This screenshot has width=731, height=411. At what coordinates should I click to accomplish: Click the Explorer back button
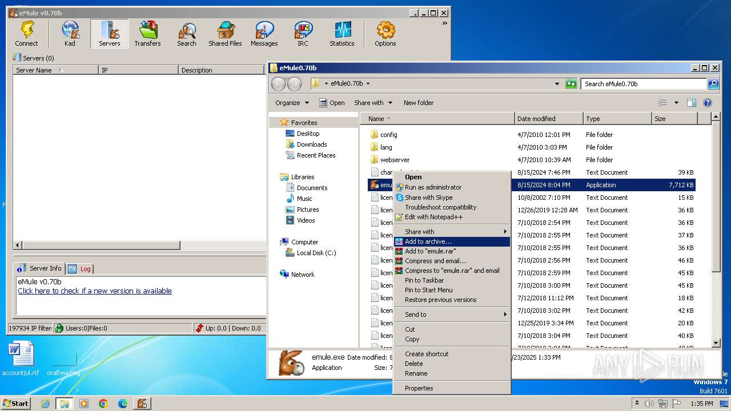[x=278, y=84]
